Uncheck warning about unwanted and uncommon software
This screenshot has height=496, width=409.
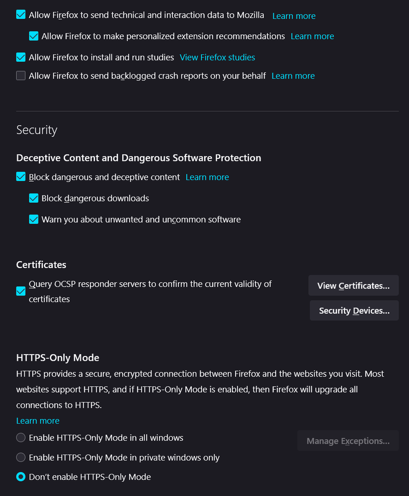point(33,219)
